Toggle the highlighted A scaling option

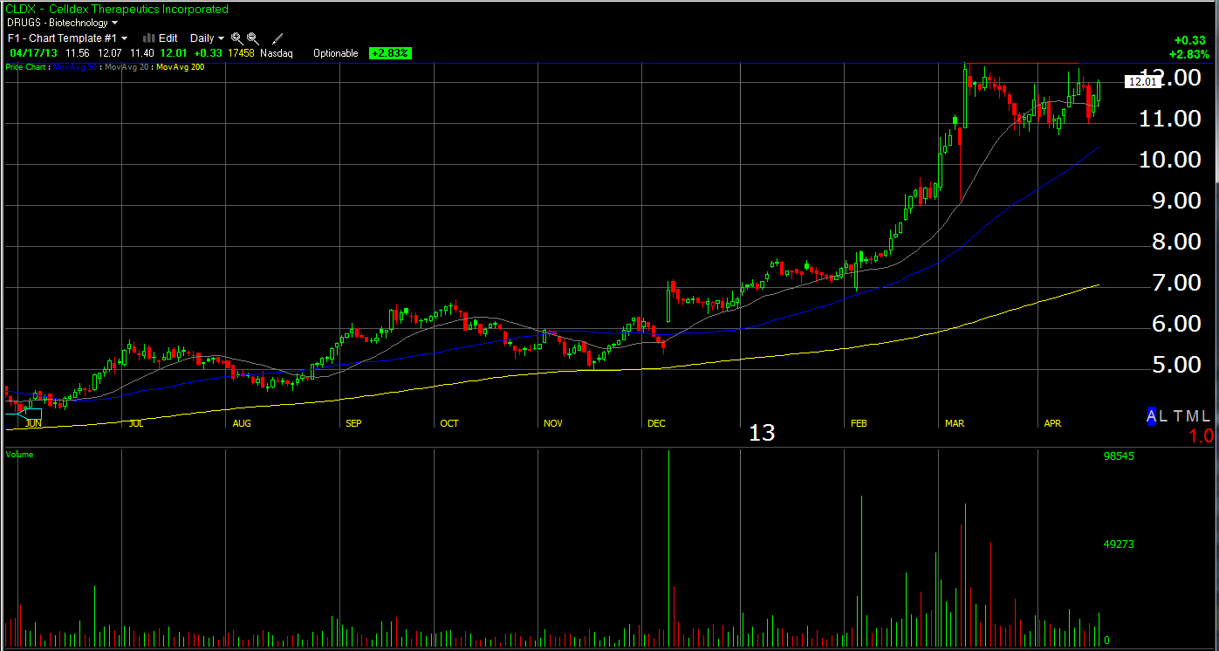(1152, 416)
